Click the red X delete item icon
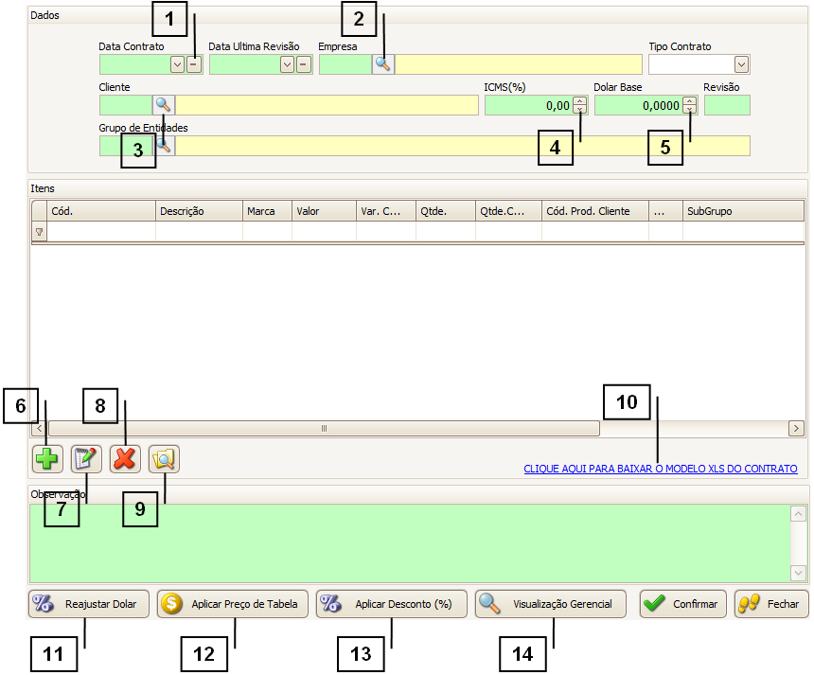814x675 pixels. [x=125, y=459]
